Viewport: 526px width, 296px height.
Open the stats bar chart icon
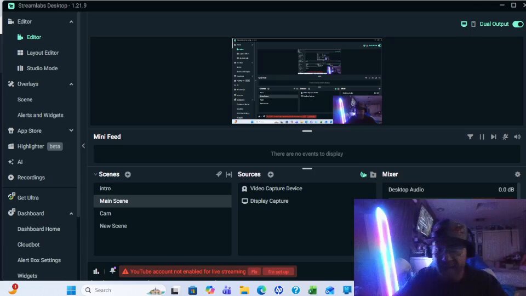96,271
